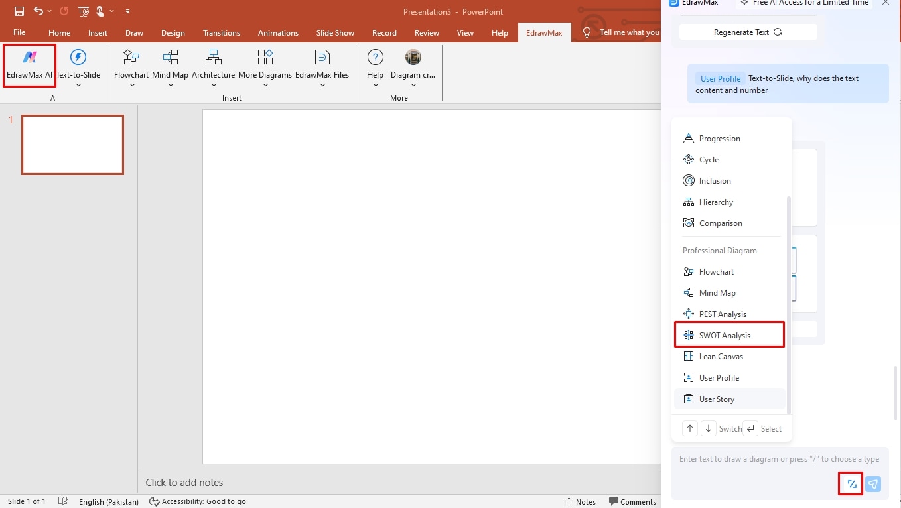901x508 pixels.
Task: Open Comments in the status bar
Action: coord(632,502)
